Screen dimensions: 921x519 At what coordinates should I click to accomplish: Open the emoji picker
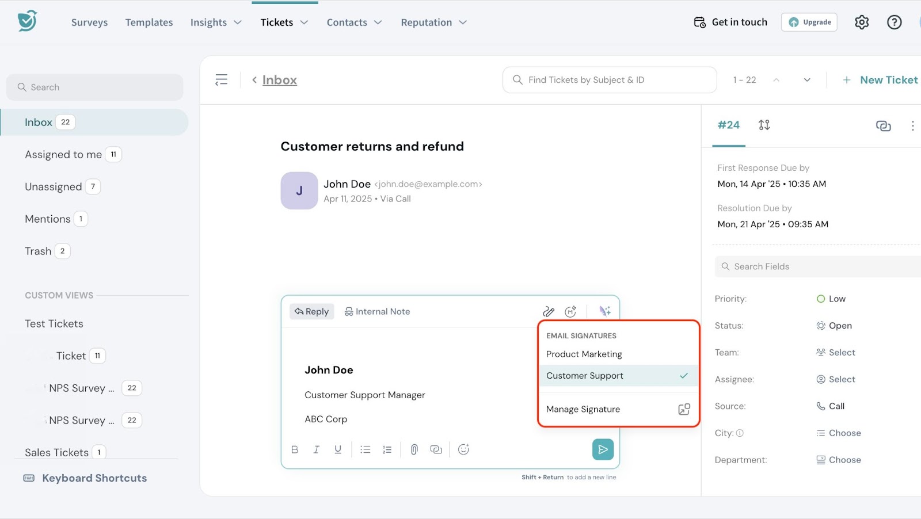click(463, 449)
